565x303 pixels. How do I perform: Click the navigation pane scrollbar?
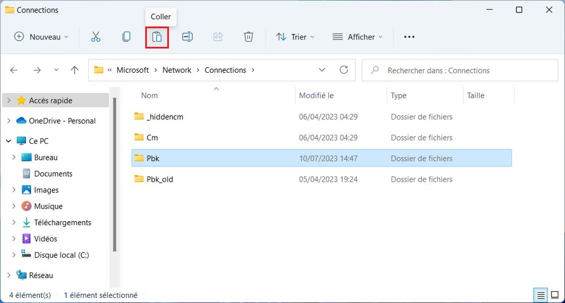click(x=115, y=174)
